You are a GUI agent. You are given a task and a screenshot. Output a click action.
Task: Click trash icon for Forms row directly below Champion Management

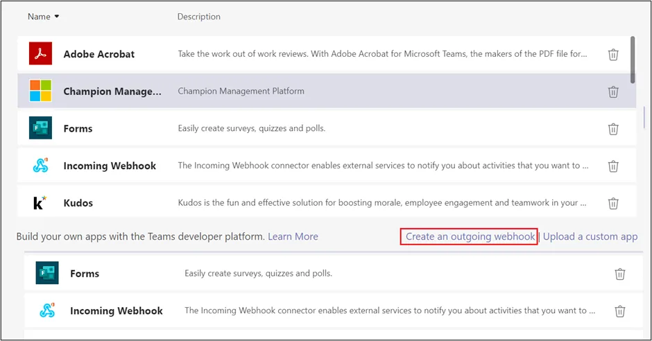[613, 129]
